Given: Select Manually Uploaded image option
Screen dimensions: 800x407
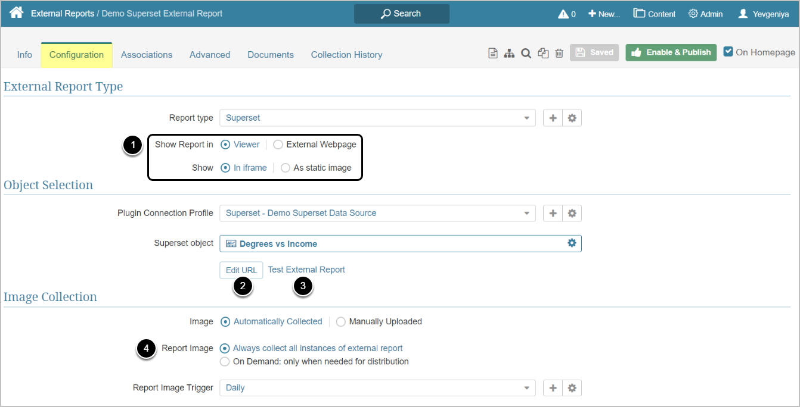Looking at the screenshot, I should [x=341, y=322].
